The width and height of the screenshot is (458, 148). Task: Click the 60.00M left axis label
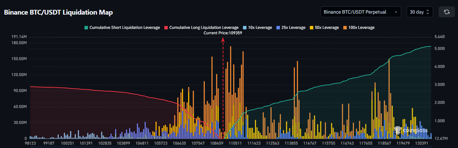click(20, 107)
